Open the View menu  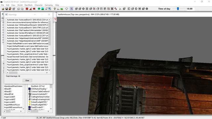point(13,5)
